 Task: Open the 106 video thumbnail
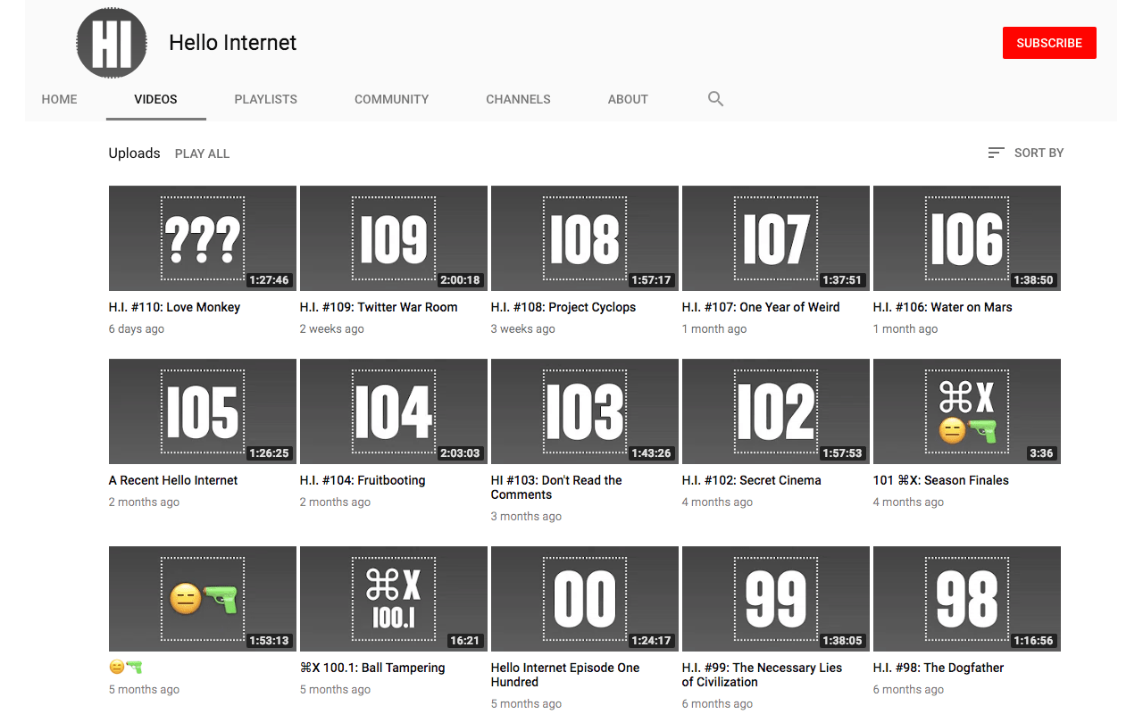[967, 238]
